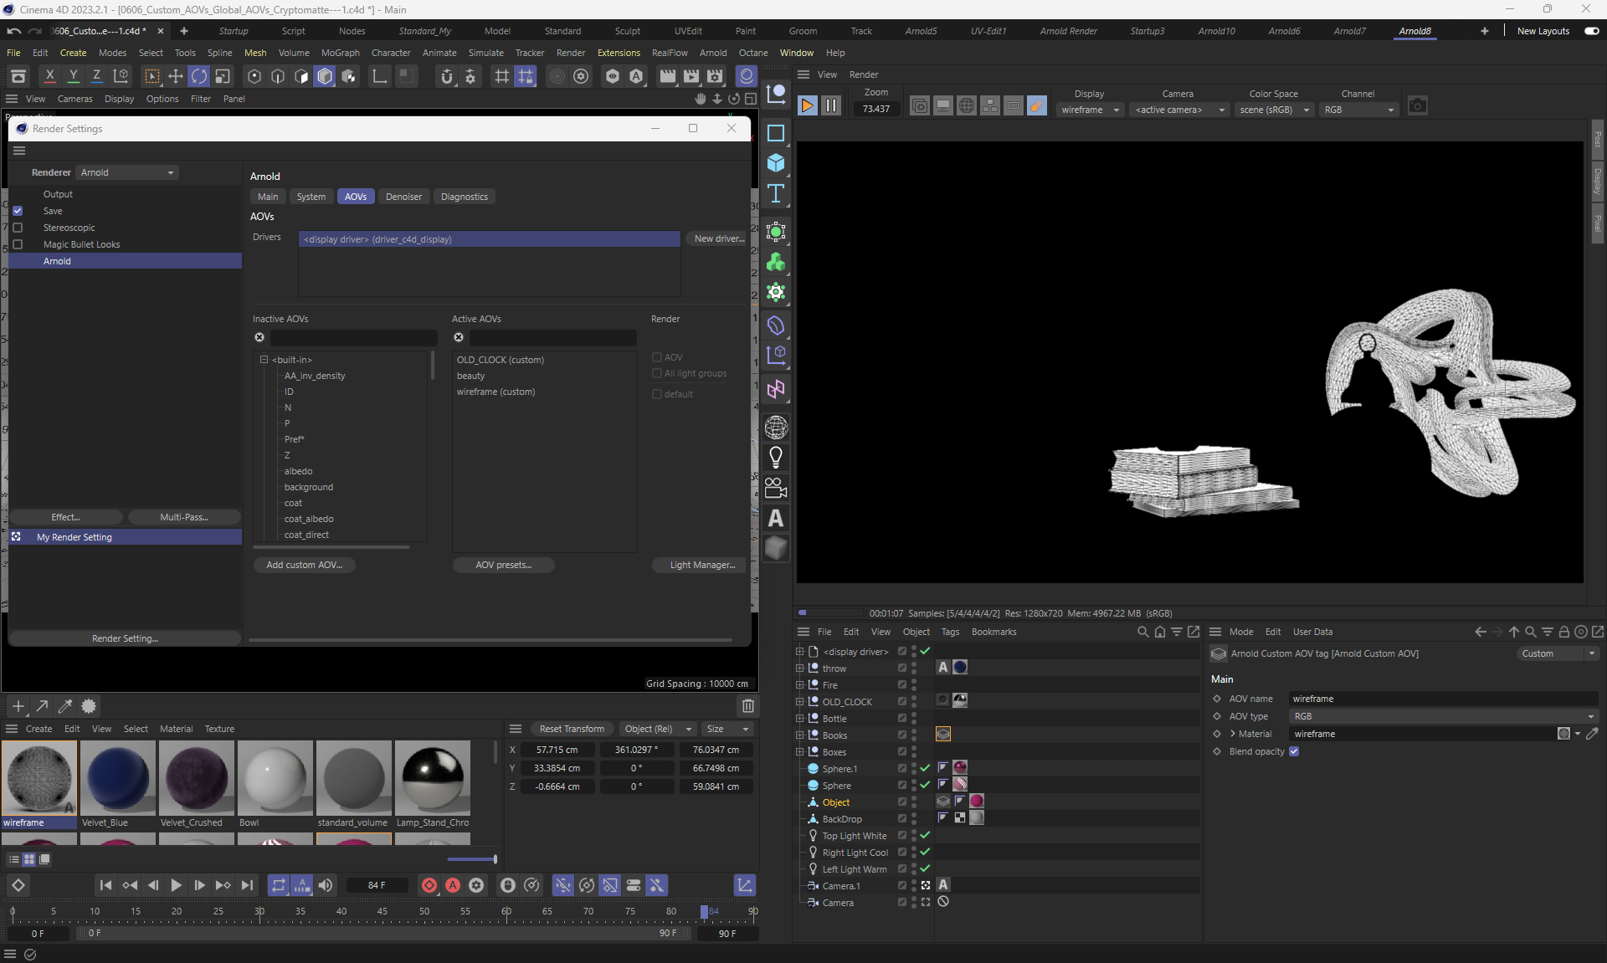This screenshot has width=1607, height=963.
Task: Open the MoGraph menu
Action: pyautogui.click(x=340, y=53)
